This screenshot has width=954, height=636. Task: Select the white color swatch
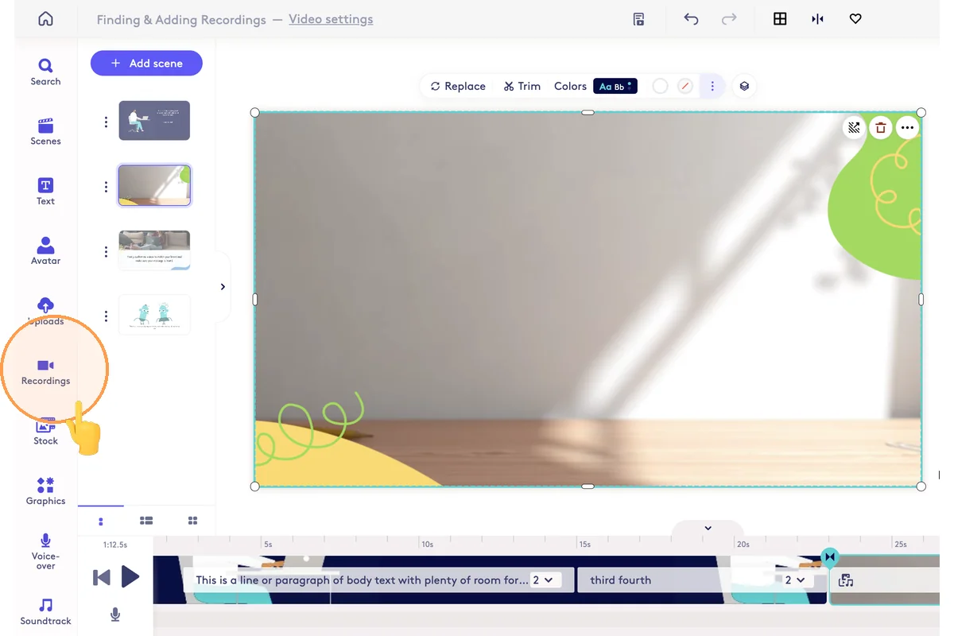click(x=660, y=86)
